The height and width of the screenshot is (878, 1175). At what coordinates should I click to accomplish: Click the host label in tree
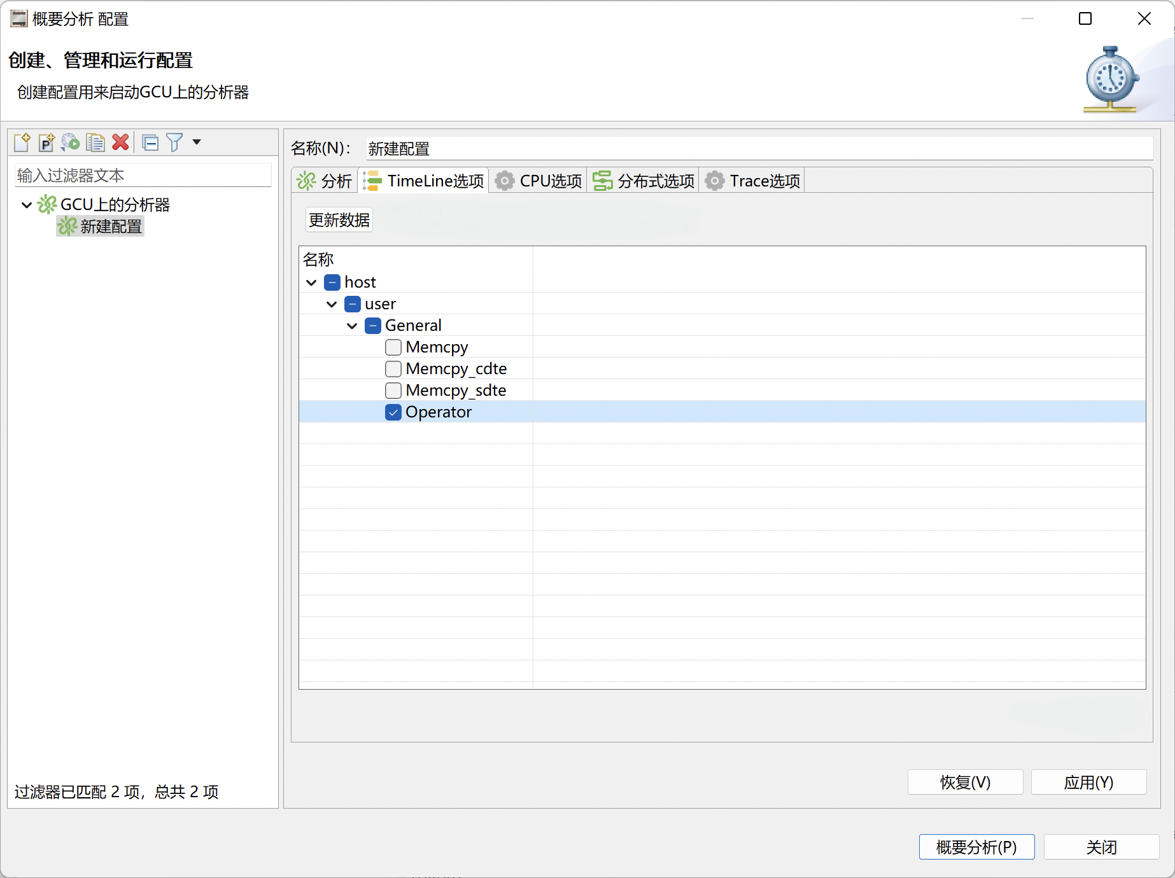[360, 282]
